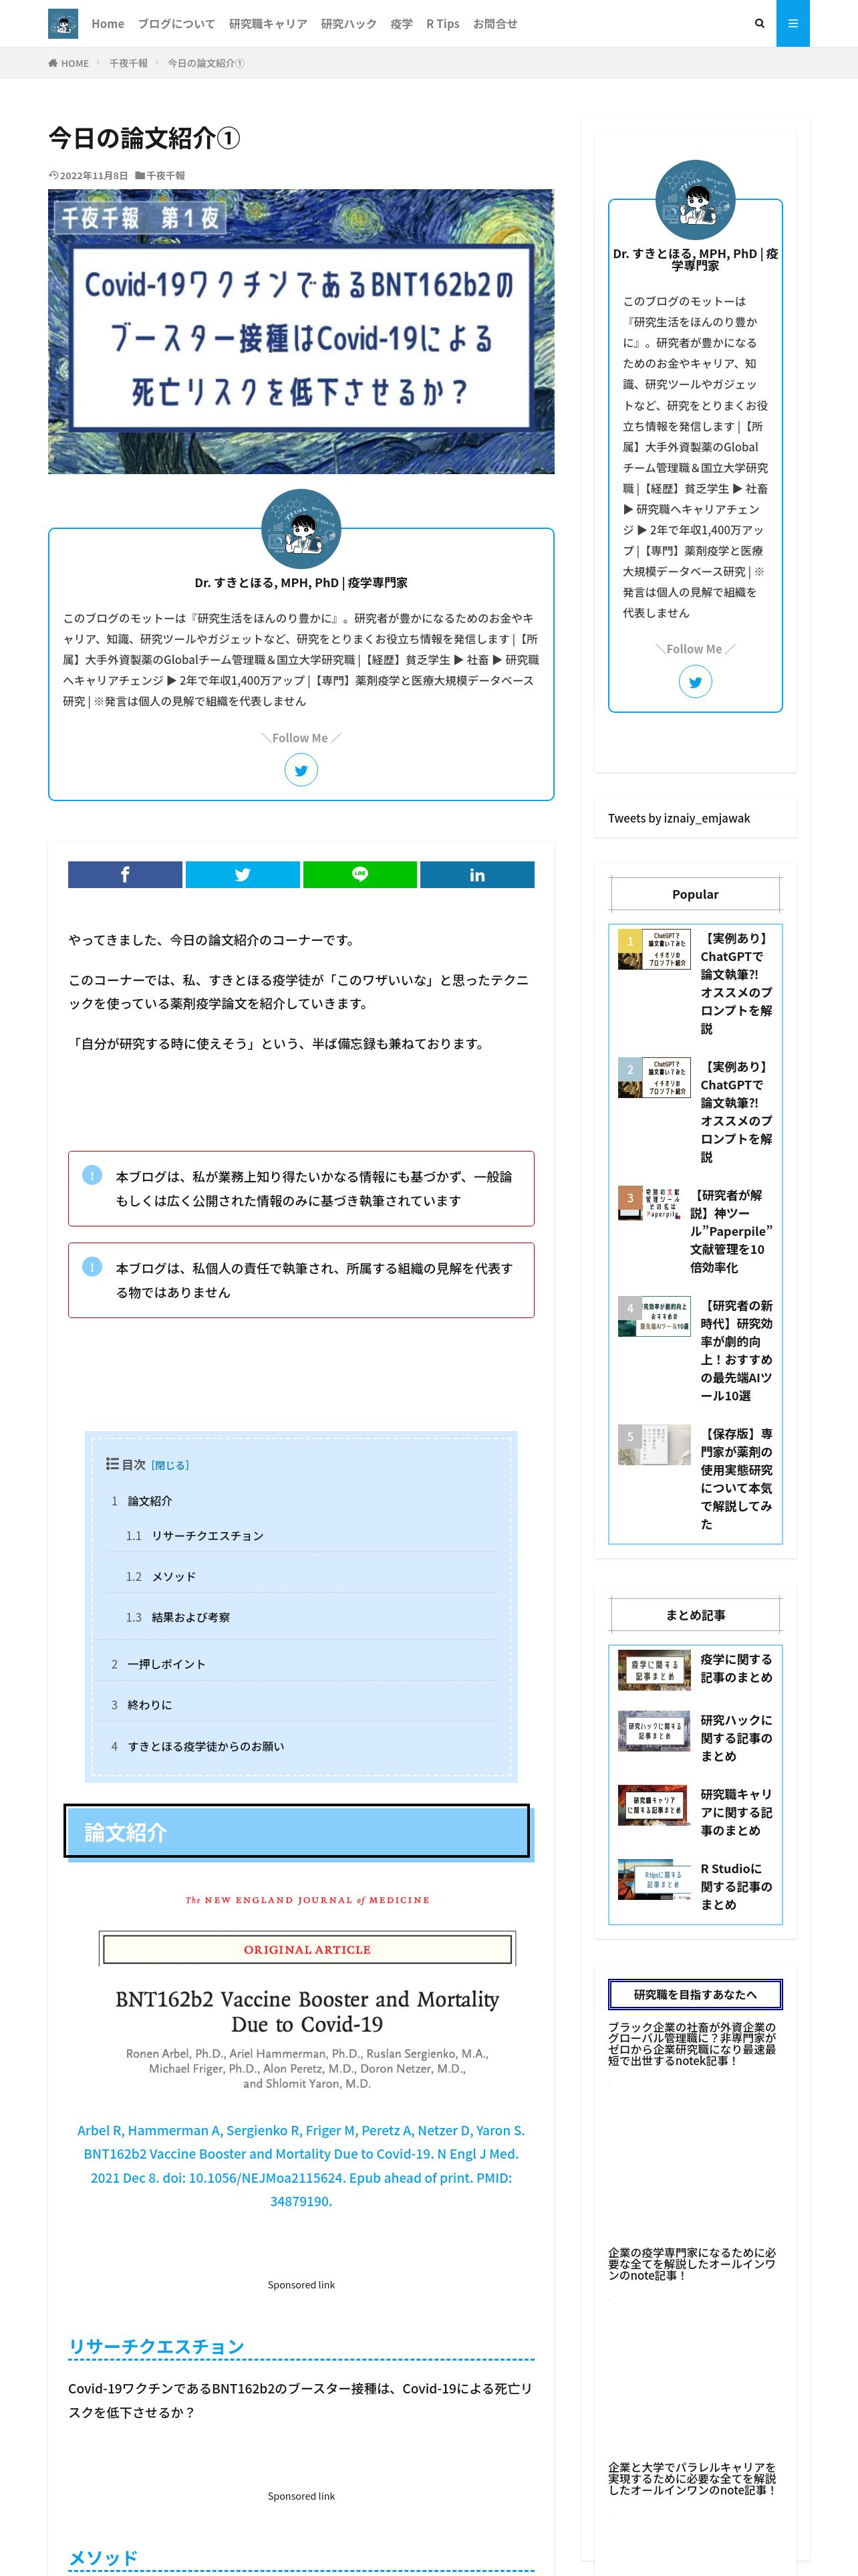This screenshot has height=2576, width=858.
Task: Jump to リサーチクエスチョン in table of contents
Action: tap(208, 1536)
